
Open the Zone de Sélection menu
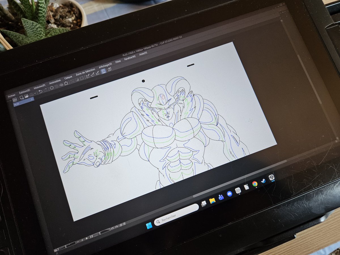86,72
